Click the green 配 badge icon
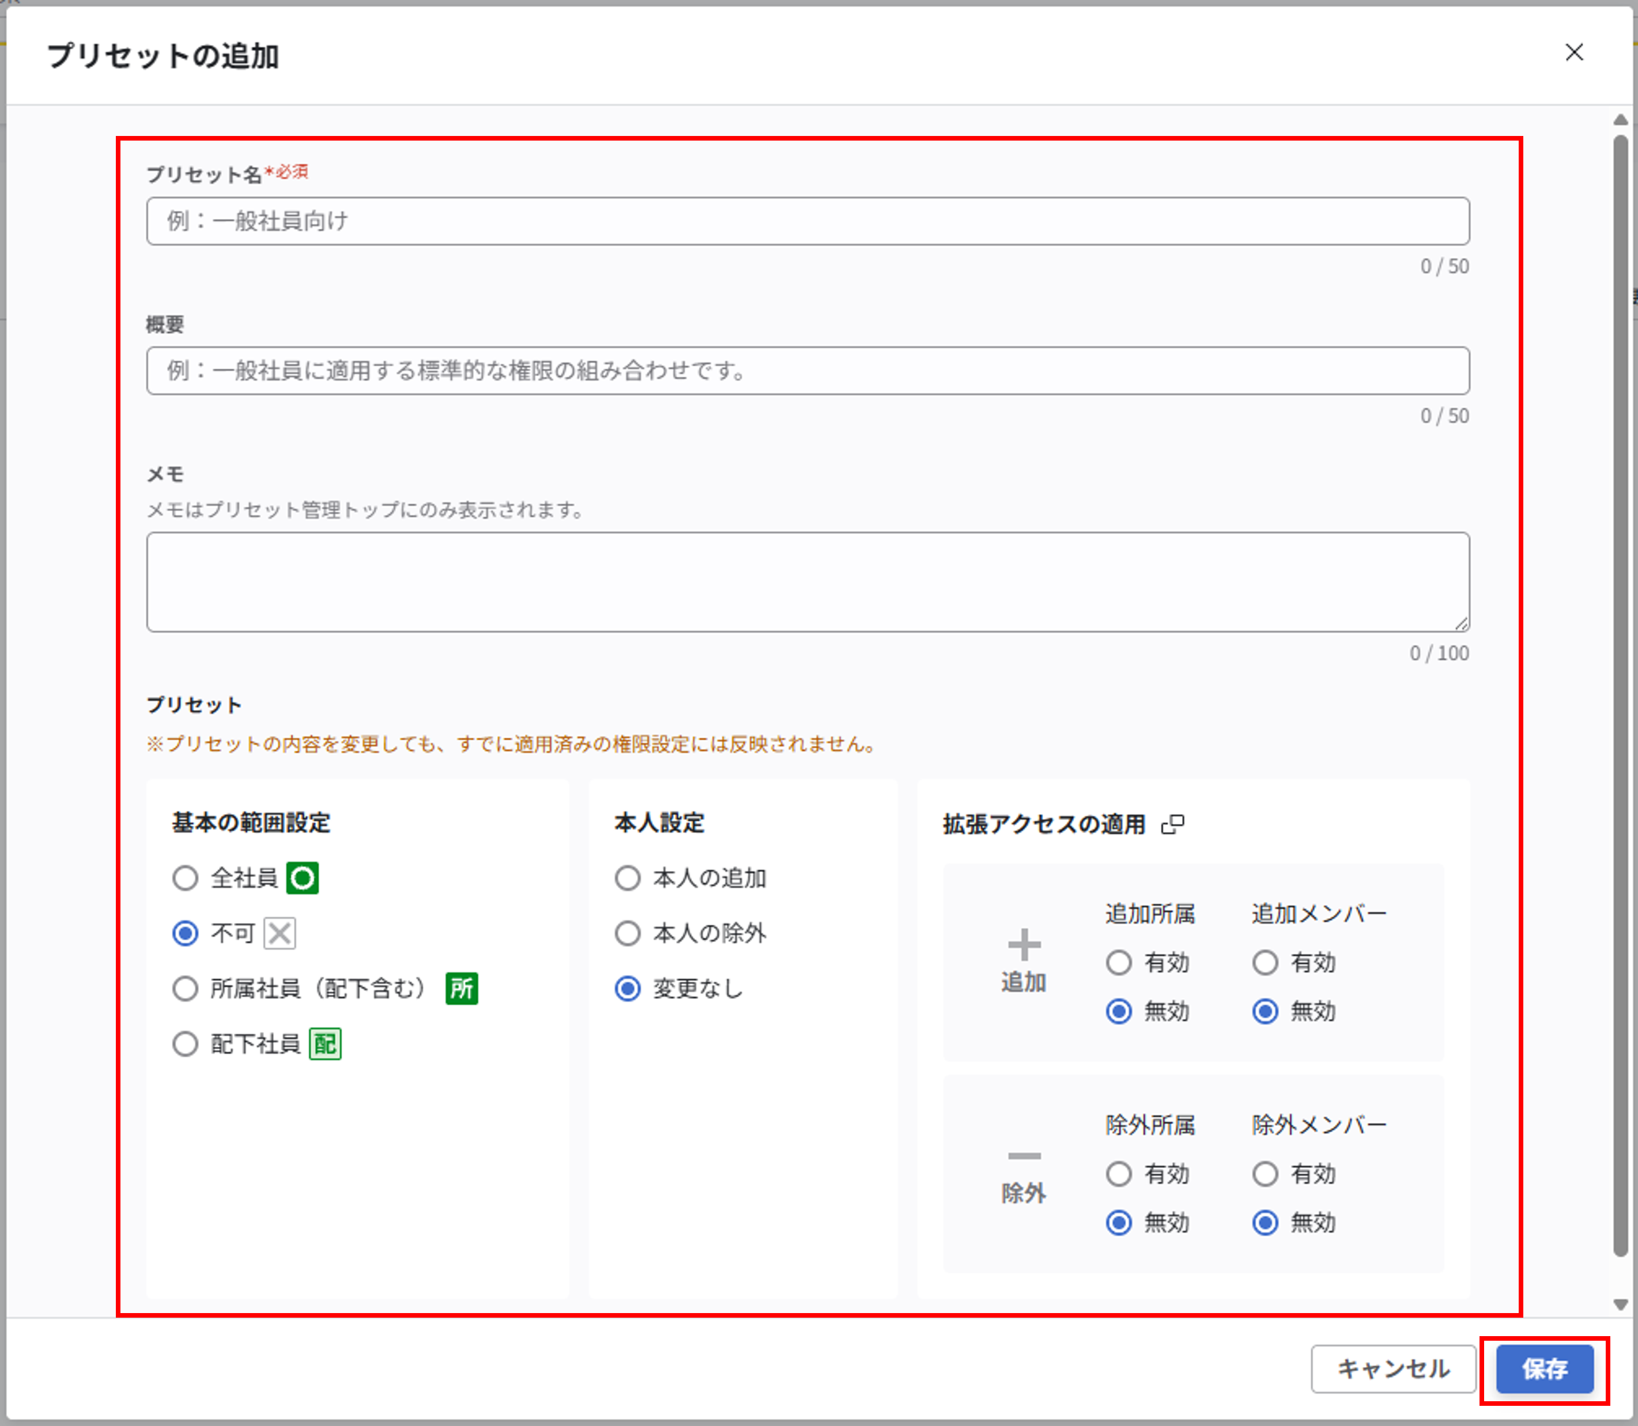Image resolution: width=1638 pixels, height=1426 pixels. 324,1044
